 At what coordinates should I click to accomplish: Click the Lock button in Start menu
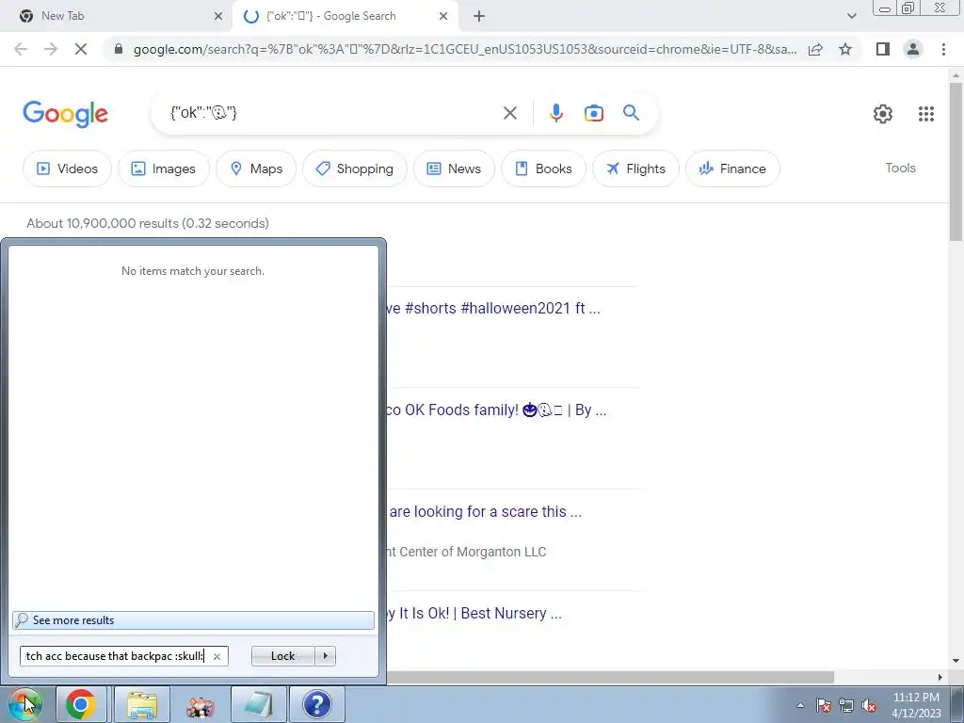(x=282, y=656)
